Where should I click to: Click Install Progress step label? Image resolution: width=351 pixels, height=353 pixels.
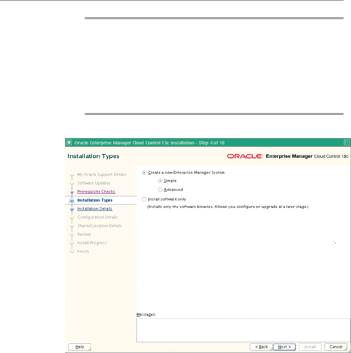pos(92,243)
